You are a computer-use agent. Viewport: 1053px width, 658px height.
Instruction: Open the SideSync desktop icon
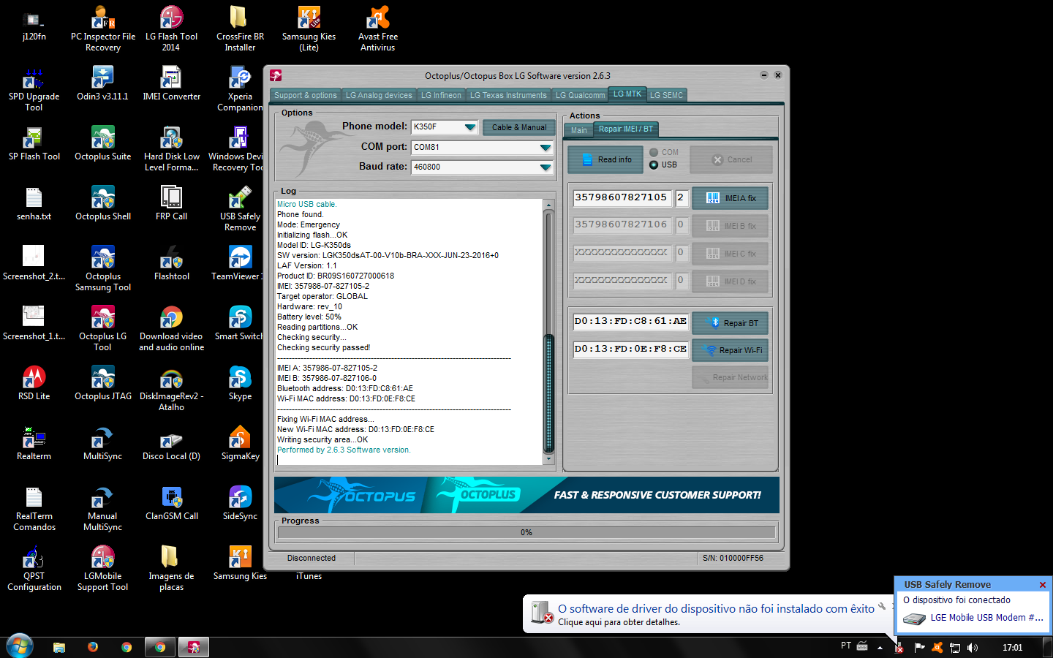pos(240,503)
